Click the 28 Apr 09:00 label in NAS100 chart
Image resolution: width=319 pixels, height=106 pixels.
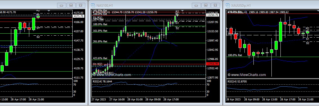[x=153, y=100]
